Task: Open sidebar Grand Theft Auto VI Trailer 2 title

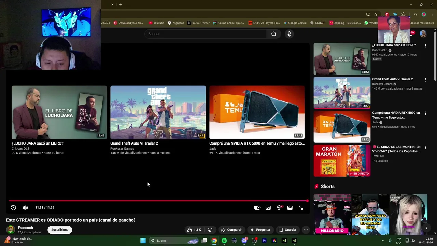Action: point(392,79)
